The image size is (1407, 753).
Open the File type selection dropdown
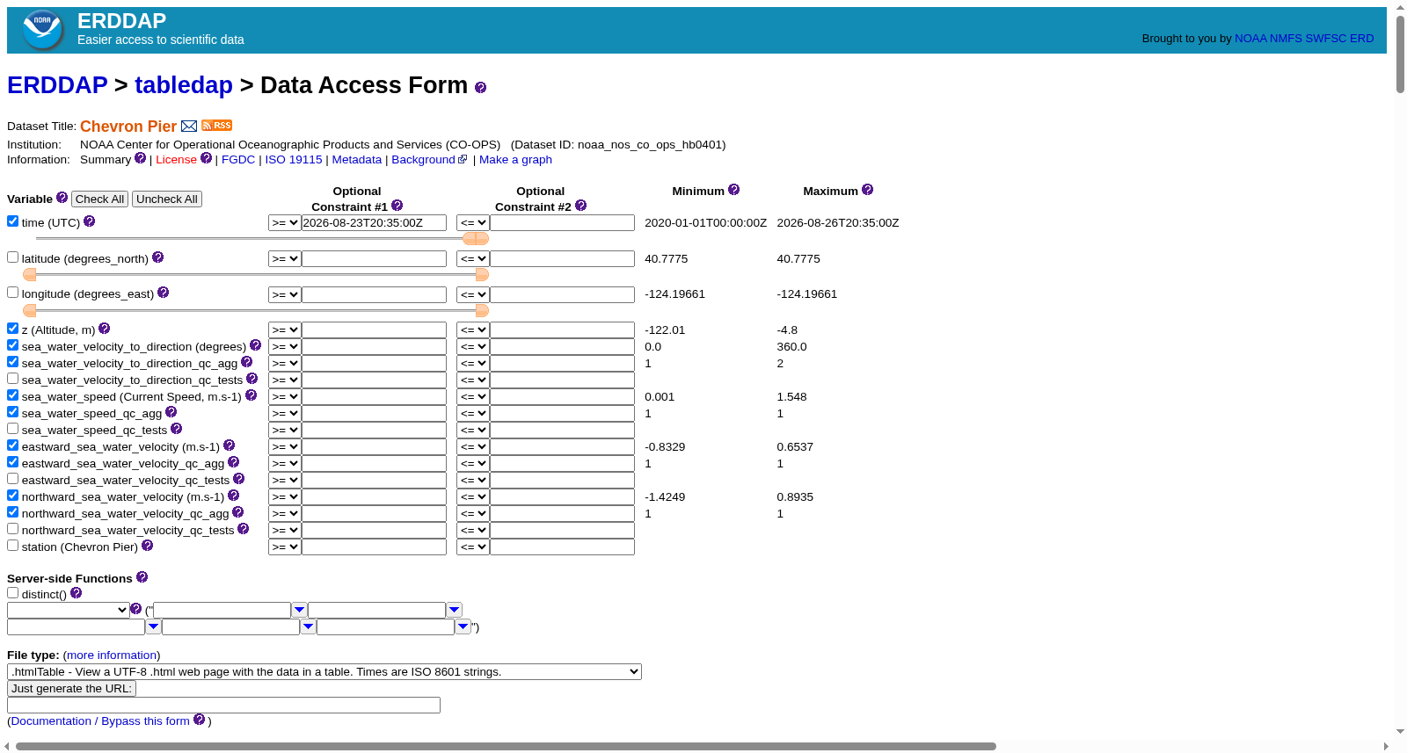[x=324, y=672]
